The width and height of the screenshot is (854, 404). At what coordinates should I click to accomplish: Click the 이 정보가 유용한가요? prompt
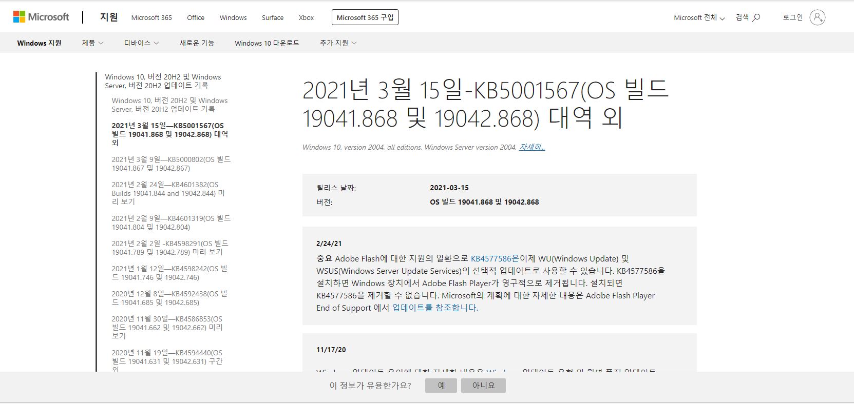(370, 386)
